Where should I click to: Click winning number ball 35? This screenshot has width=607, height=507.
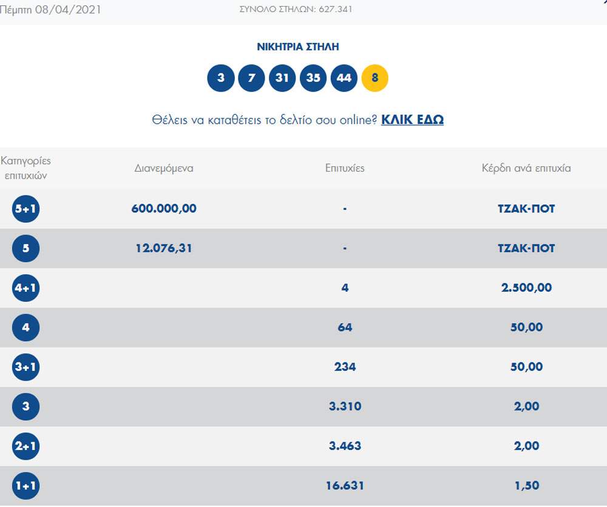[x=313, y=78]
